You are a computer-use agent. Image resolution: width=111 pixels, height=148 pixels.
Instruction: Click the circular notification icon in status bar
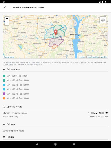click(x=4, y=1)
